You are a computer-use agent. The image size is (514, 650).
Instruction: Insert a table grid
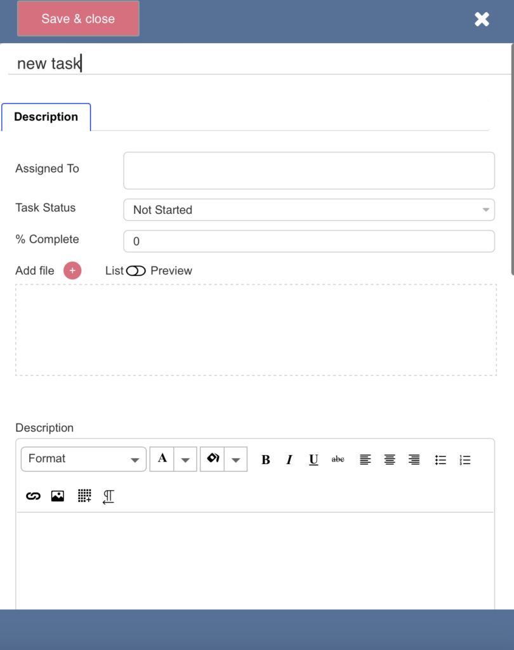tap(84, 496)
